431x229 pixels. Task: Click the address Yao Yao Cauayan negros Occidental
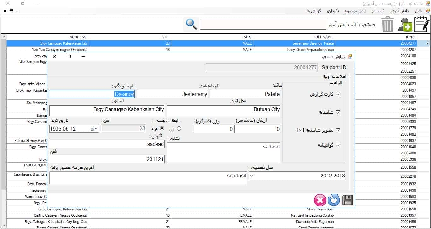pos(60,50)
